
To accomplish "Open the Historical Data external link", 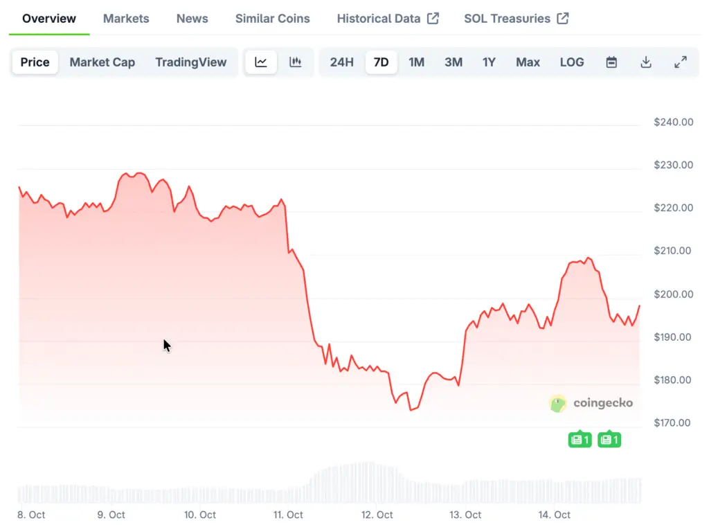I will coord(388,19).
